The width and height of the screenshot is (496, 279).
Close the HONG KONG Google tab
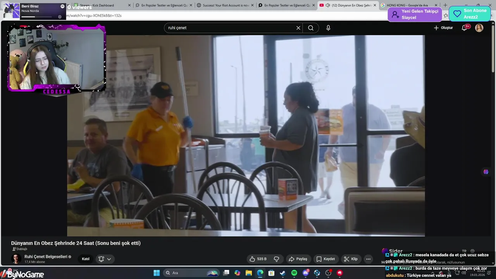436,5
